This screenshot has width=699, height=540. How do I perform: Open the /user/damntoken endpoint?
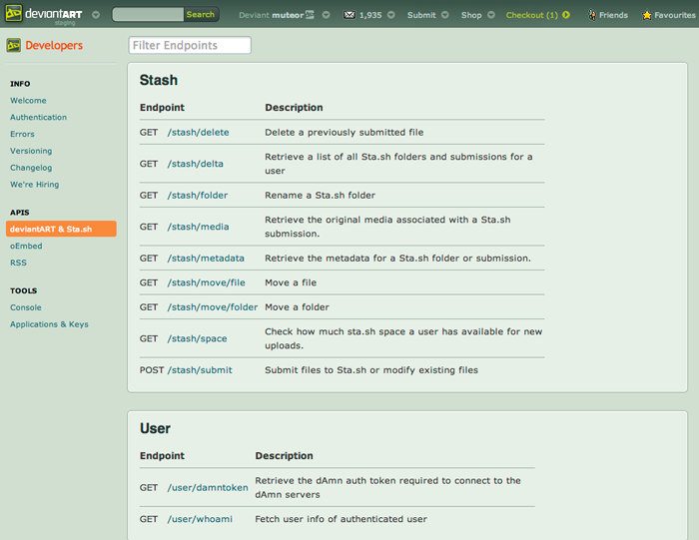(208, 488)
